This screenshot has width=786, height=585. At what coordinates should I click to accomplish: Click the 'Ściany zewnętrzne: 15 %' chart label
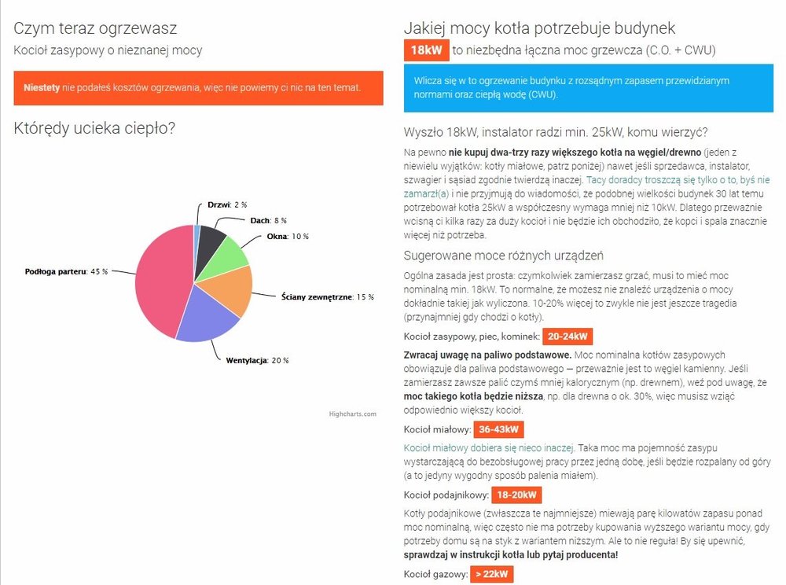click(x=327, y=297)
